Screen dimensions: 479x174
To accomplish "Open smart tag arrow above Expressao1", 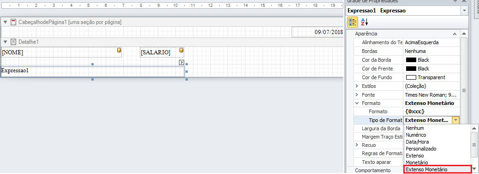I will pos(181,63).
